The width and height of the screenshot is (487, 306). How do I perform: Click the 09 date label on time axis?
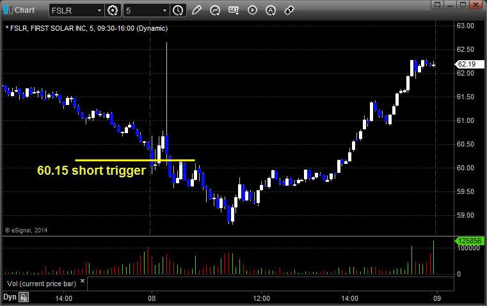tap(437, 298)
